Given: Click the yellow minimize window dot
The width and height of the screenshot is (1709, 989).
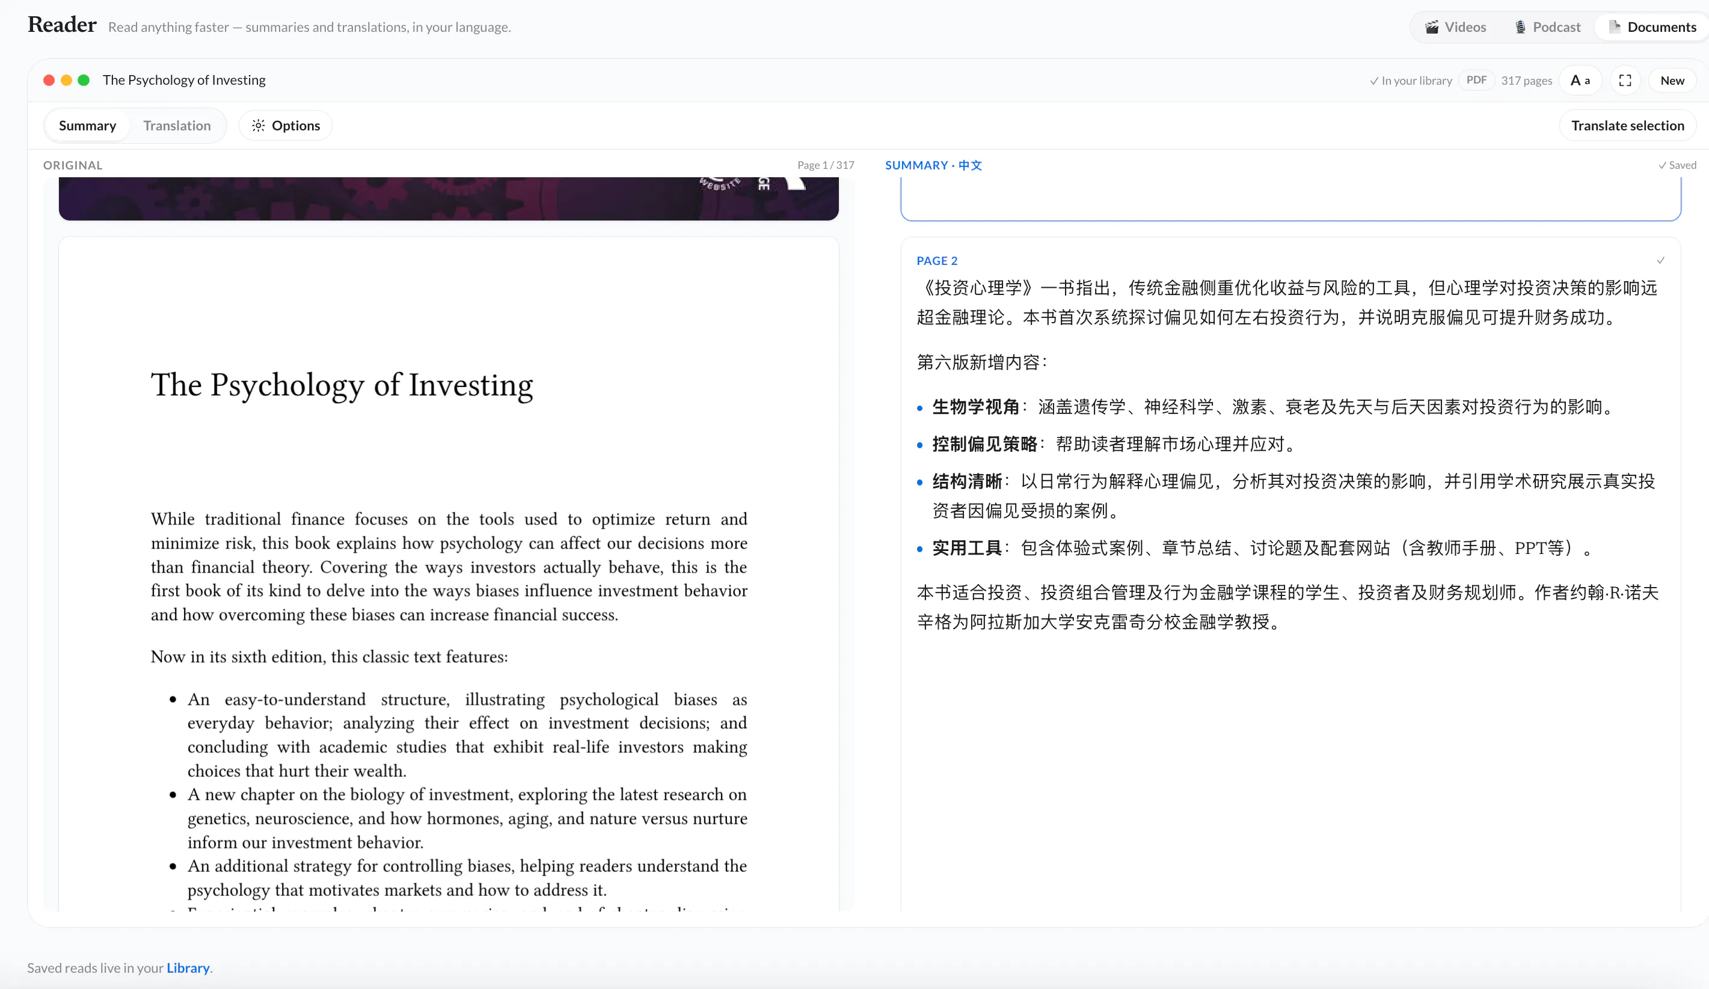Looking at the screenshot, I should 67,81.
